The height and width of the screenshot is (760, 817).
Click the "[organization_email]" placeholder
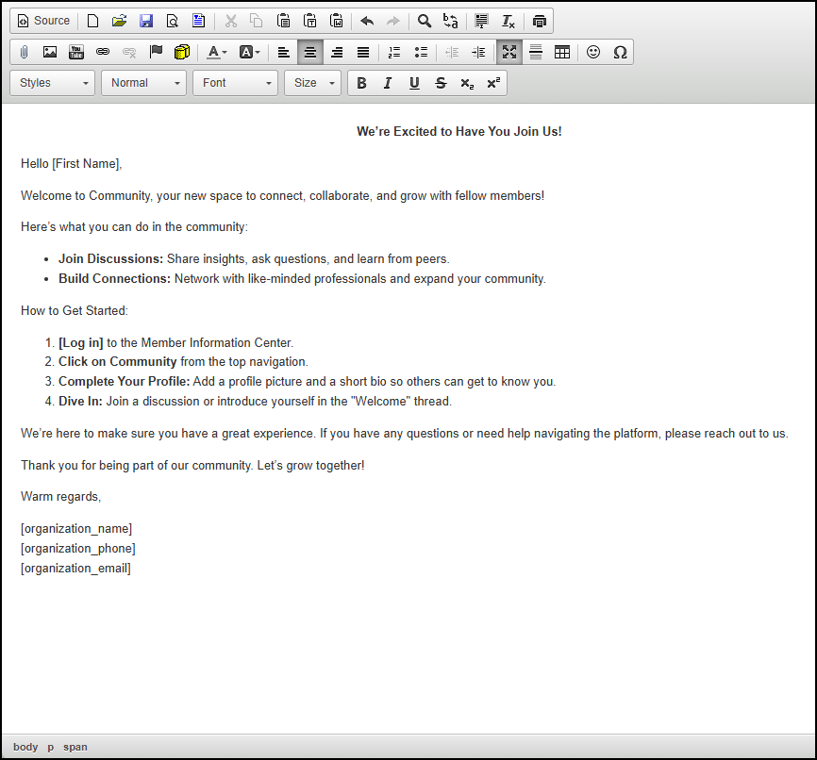point(76,569)
